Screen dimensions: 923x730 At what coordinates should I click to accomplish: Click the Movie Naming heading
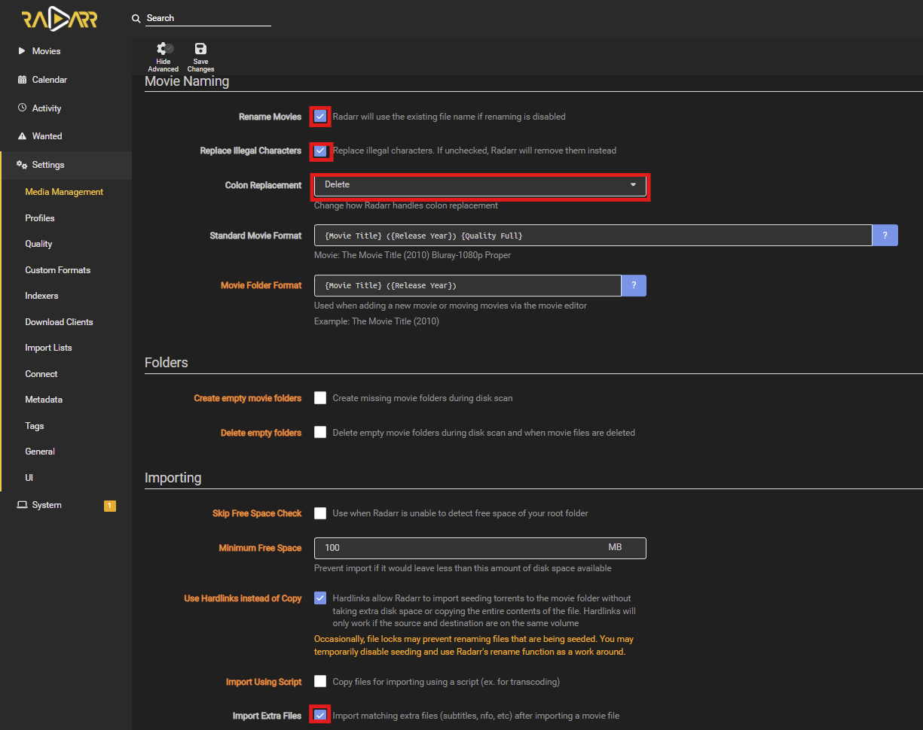[x=187, y=81]
